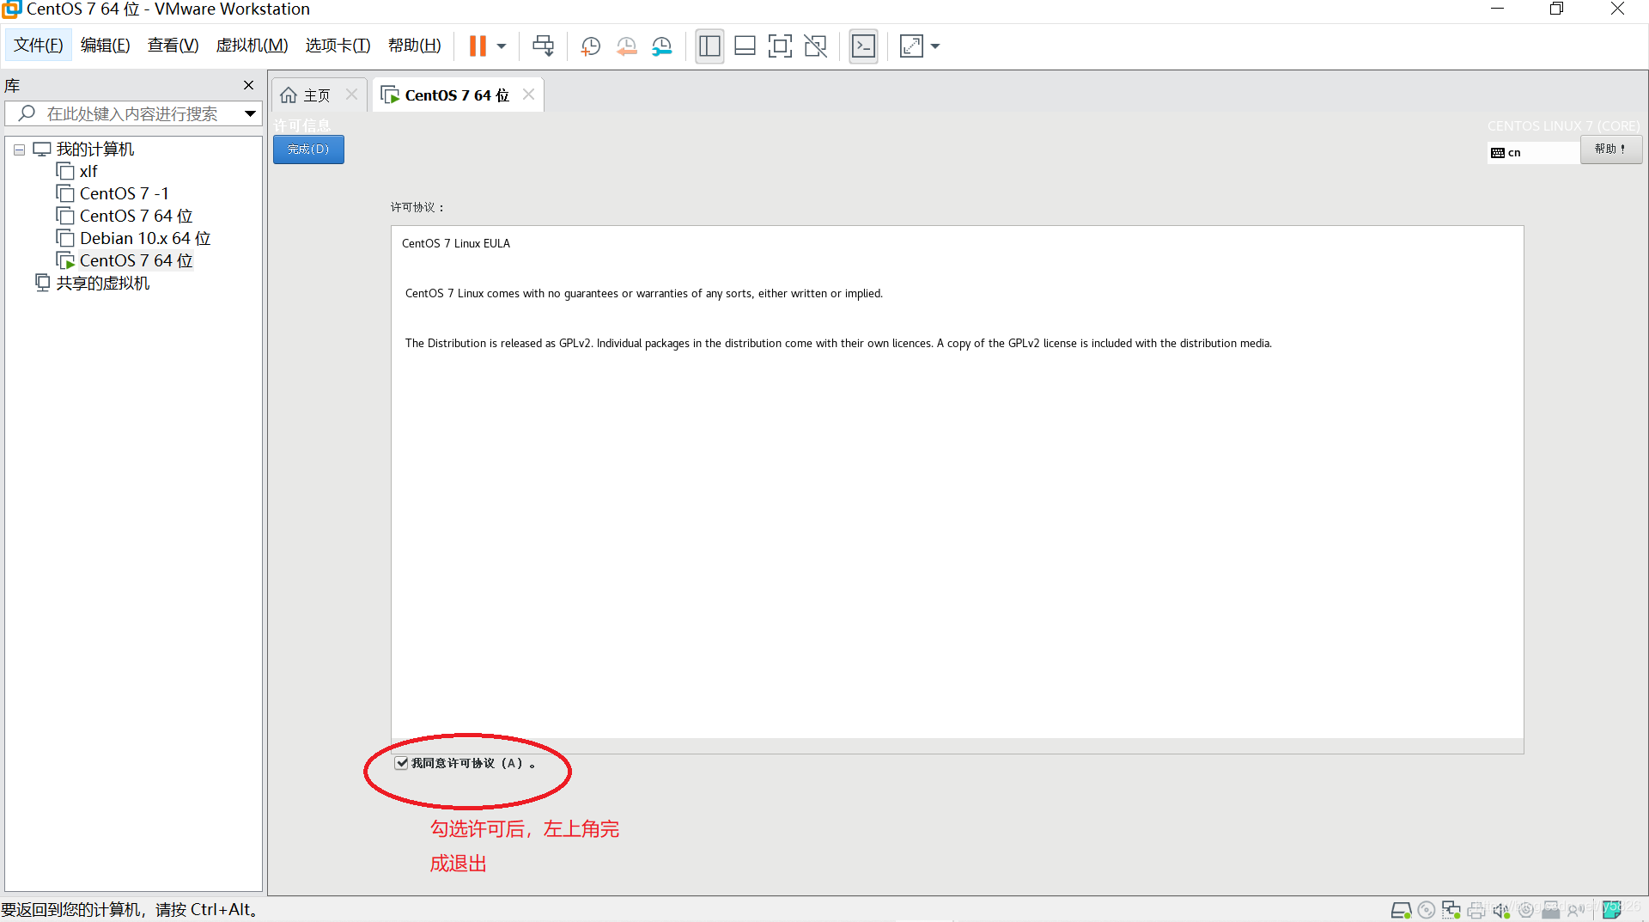Toggle the 我同意许可协议 checkbox
The height and width of the screenshot is (922, 1649).
pyautogui.click(x=401, y=763)
